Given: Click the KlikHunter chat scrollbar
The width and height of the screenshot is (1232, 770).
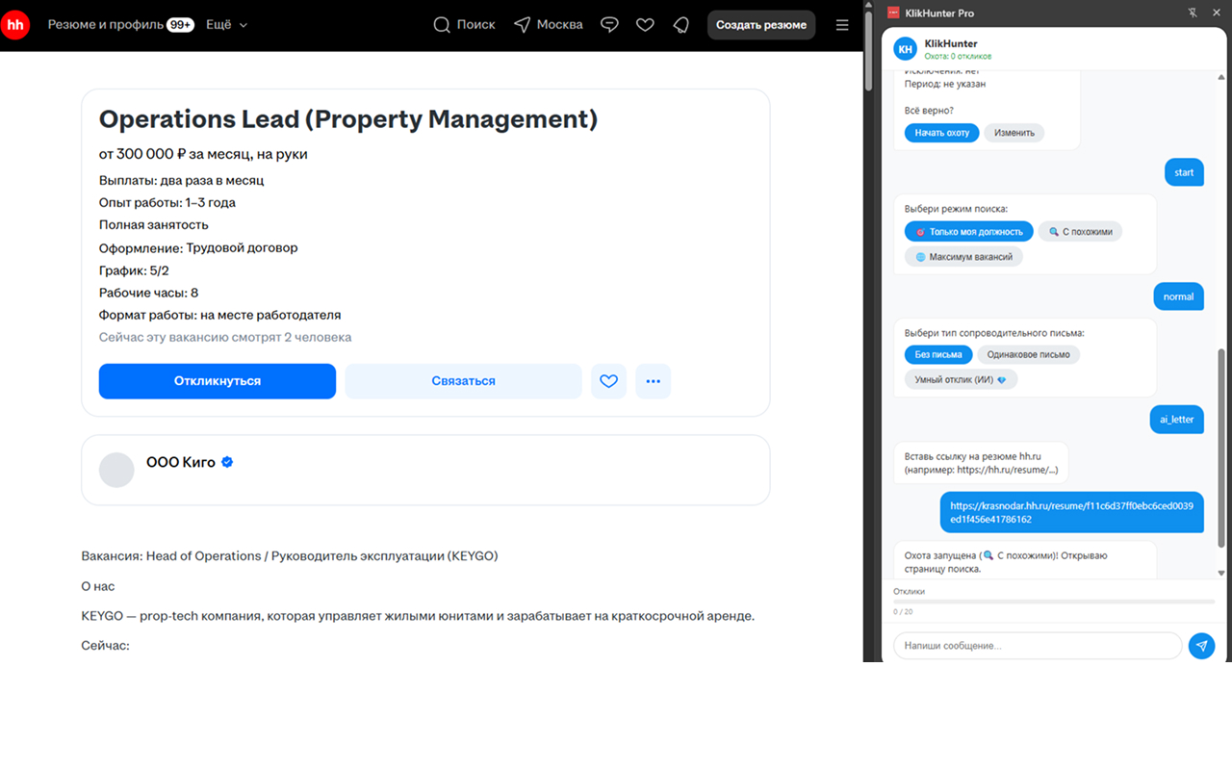Looking at the screenshot, I should (x=1223, y=448).
